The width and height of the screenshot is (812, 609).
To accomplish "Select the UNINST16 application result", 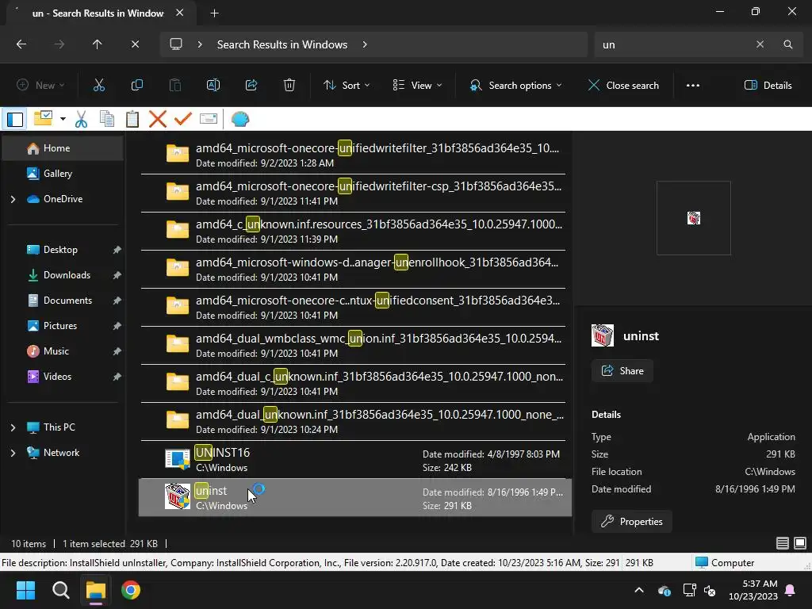I will tap(354, 459).
